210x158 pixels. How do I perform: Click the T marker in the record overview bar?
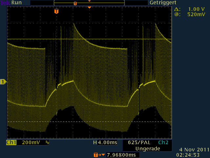coord(75,3)
